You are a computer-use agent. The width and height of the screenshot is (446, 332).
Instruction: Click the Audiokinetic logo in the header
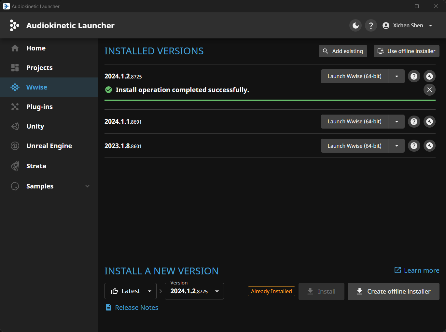pos(15,25)
